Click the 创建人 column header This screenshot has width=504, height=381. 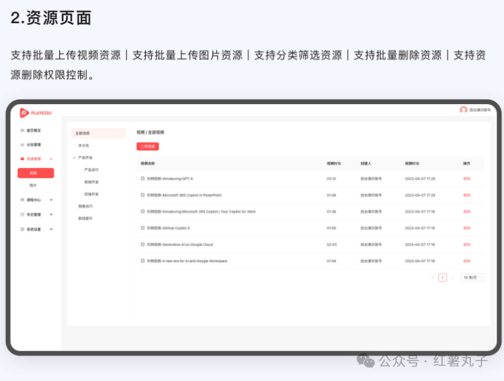coord(366,163)
